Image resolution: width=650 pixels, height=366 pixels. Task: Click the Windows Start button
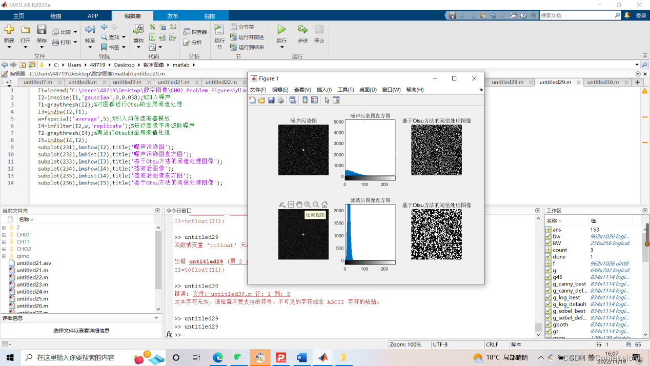click(x=10, y=357)
